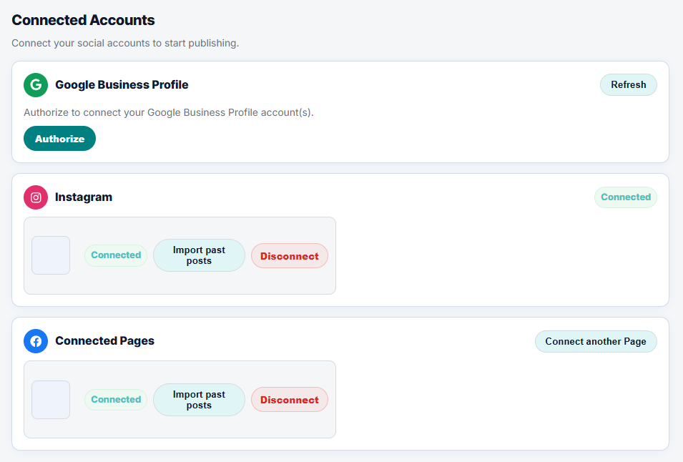
Task: Click the Facebook Page avatar placeholder
Action: [50, 400]
